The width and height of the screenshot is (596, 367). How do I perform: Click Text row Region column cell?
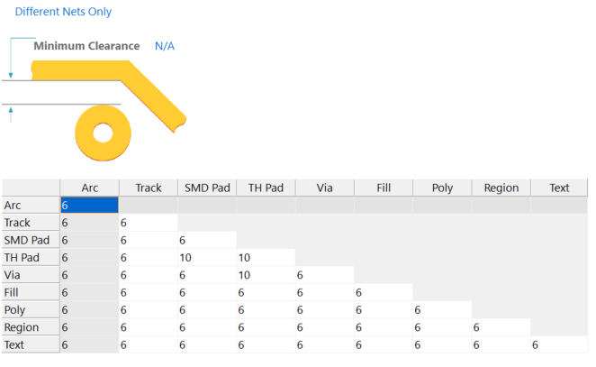[501, 345]
